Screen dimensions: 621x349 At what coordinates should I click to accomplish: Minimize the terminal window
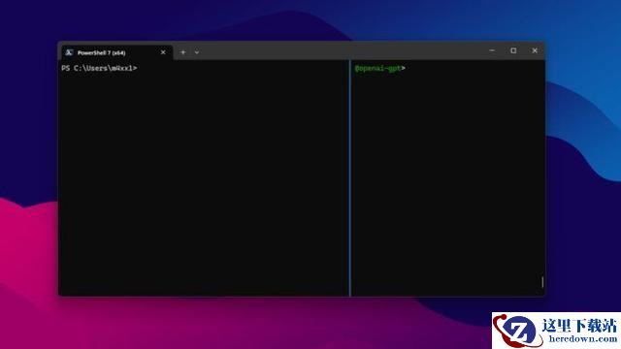click(x=492, y=50)
